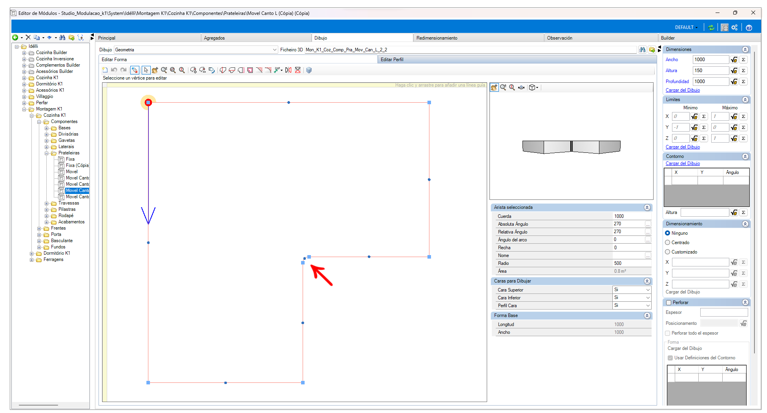
Task: Click the ellipsis button for Nome
Action: click(x=648, y=255)
